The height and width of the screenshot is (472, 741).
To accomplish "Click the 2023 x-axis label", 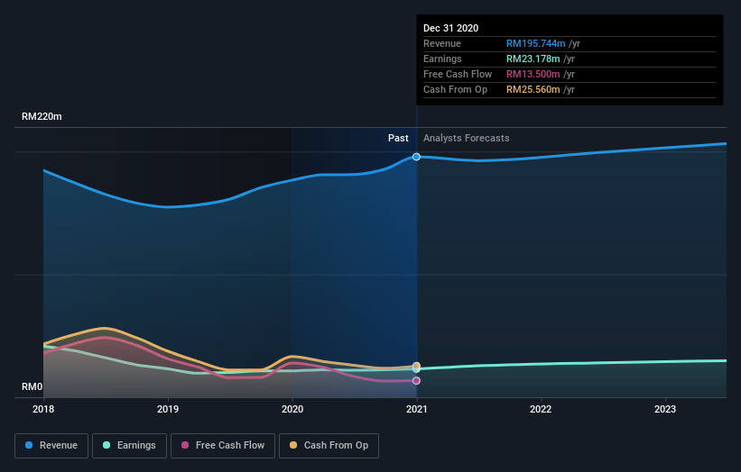I will point(665,409).
